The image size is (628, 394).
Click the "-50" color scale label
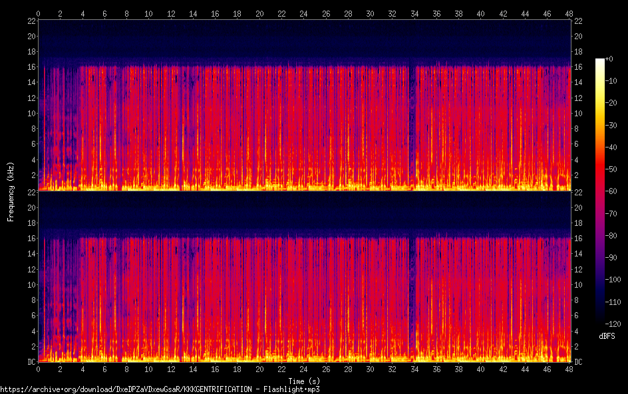611,169
